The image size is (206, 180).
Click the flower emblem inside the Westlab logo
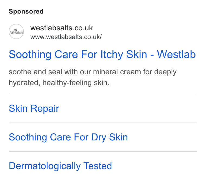tap(16, 30)
